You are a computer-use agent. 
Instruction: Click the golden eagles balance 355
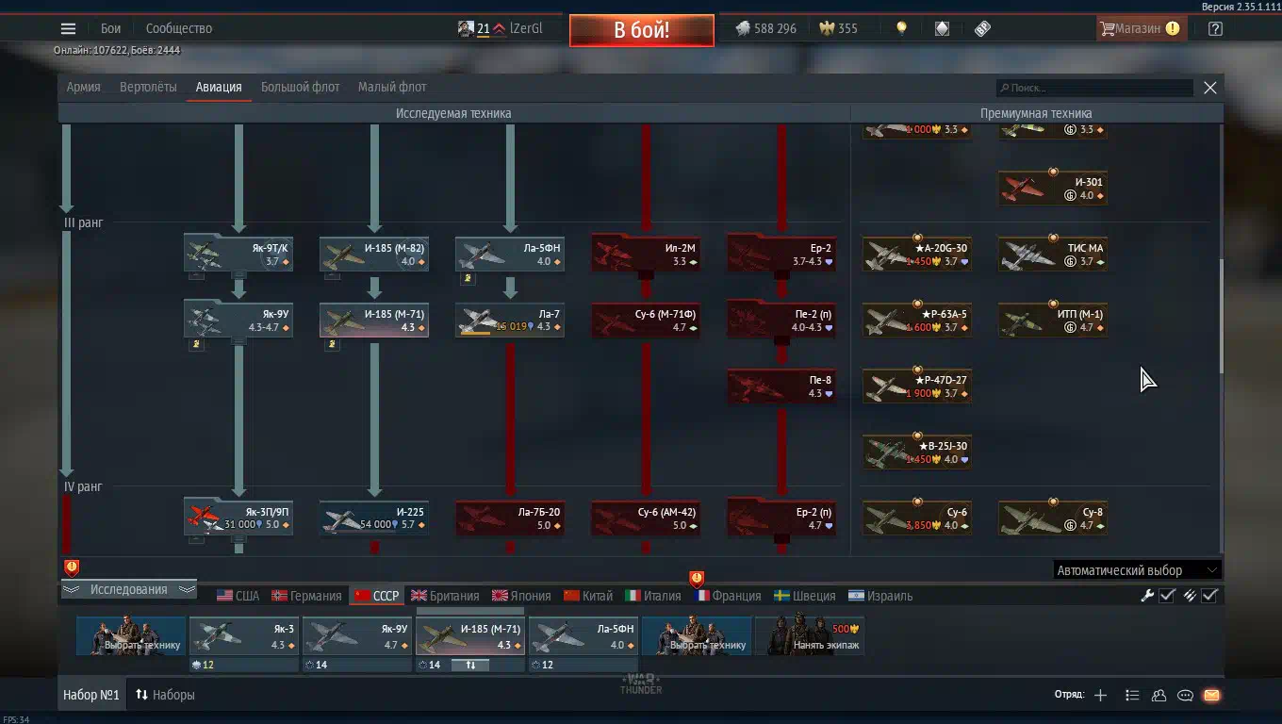point(838,28)
